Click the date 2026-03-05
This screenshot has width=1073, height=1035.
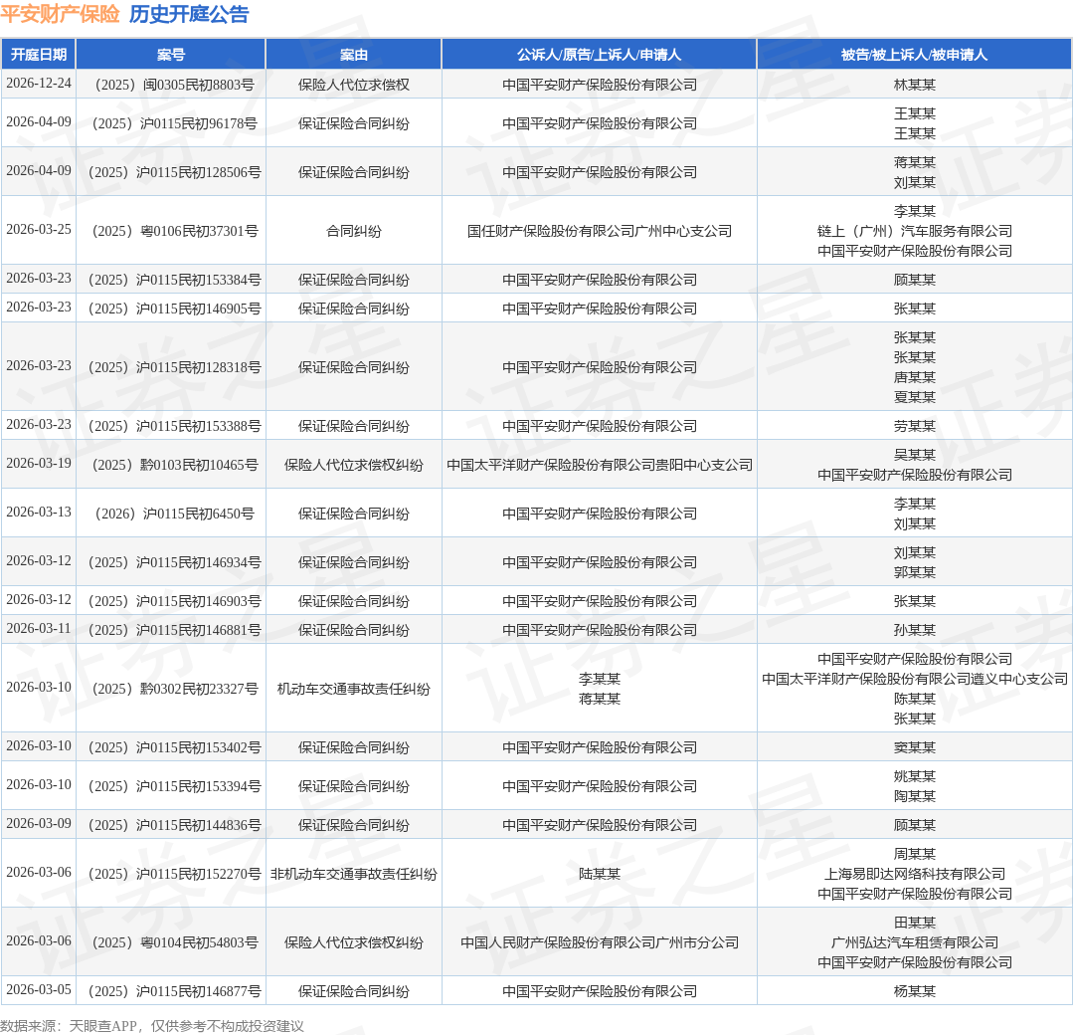pyautogui.click(x=39, y=990)
